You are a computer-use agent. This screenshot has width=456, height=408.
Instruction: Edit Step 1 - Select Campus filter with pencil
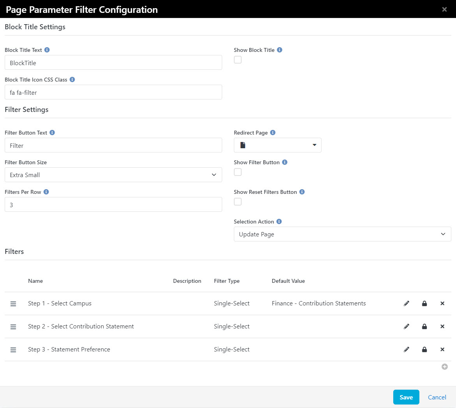(x=407, y=303)
